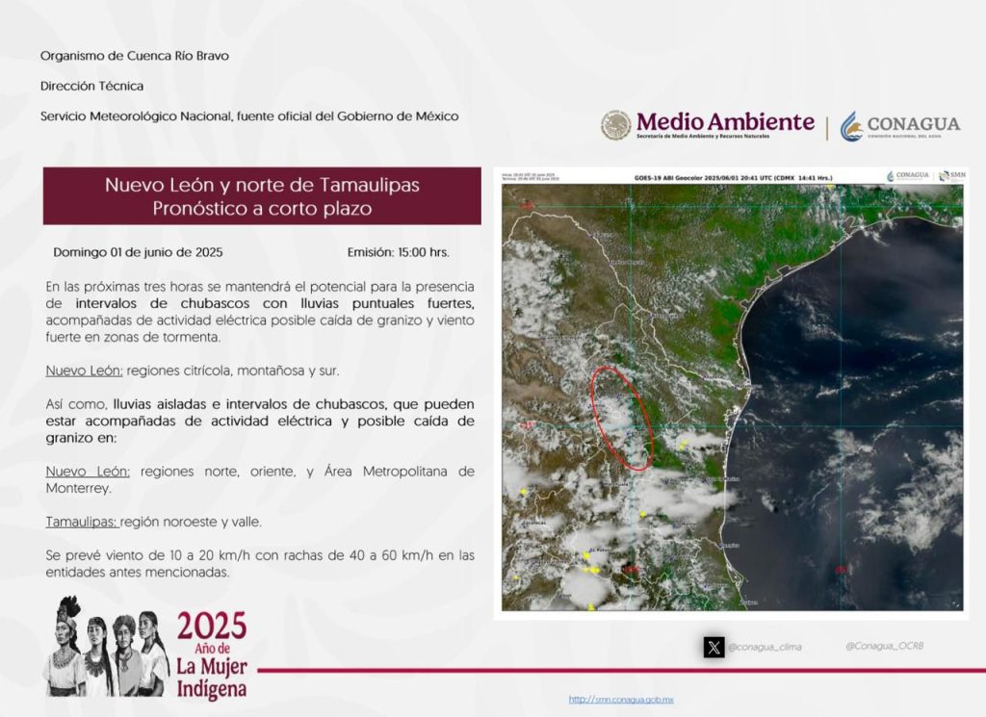
Task: Click the 'rachas de 40 a 60 km/h' text
Action: 357,555
